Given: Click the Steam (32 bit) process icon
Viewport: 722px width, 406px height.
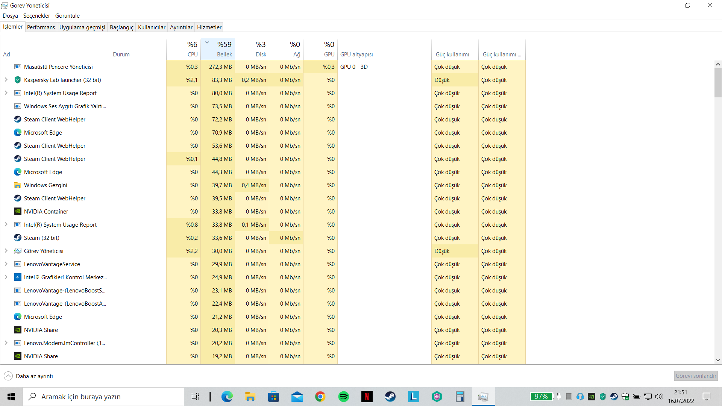Looking at the screenshot, I should click(18, 238).
